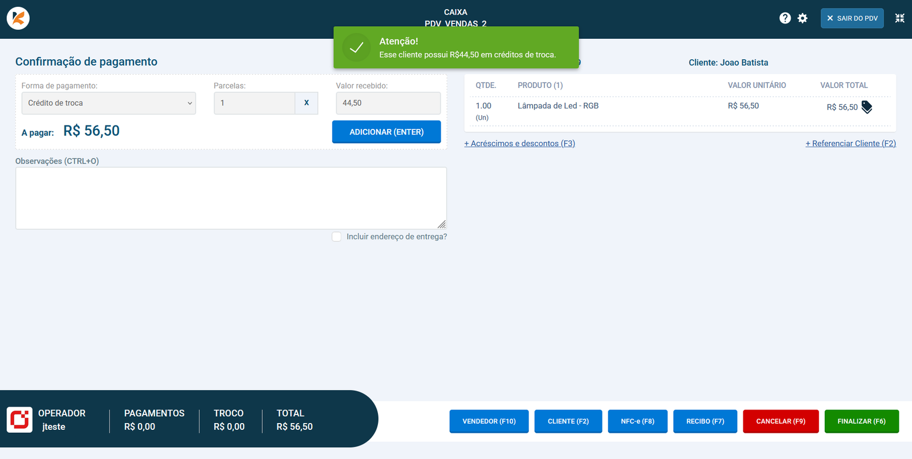This screenshot has width=912, height=459.
Task: Expand Acréscimos e descontos (F3)
Action: 519,144
